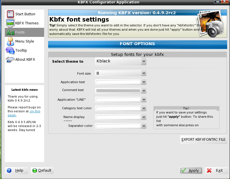Click the Fonts Aa icon
230x179 pixels.
(x=10, y=32)
